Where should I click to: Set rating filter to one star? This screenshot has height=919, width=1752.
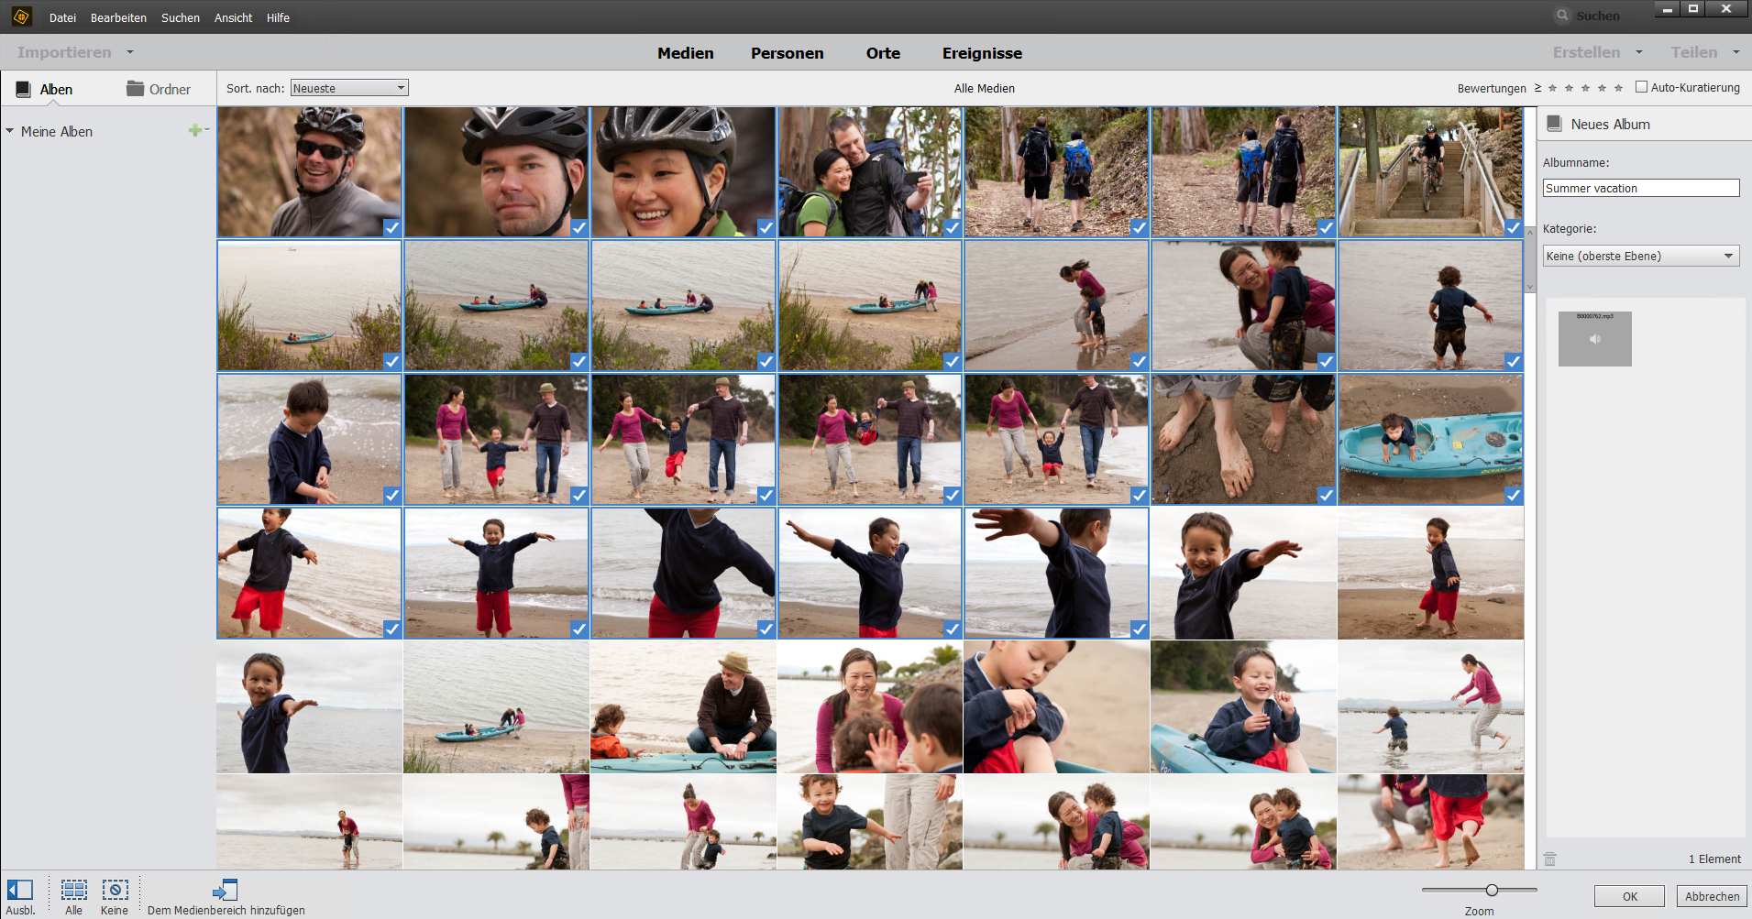point(1552,88)
